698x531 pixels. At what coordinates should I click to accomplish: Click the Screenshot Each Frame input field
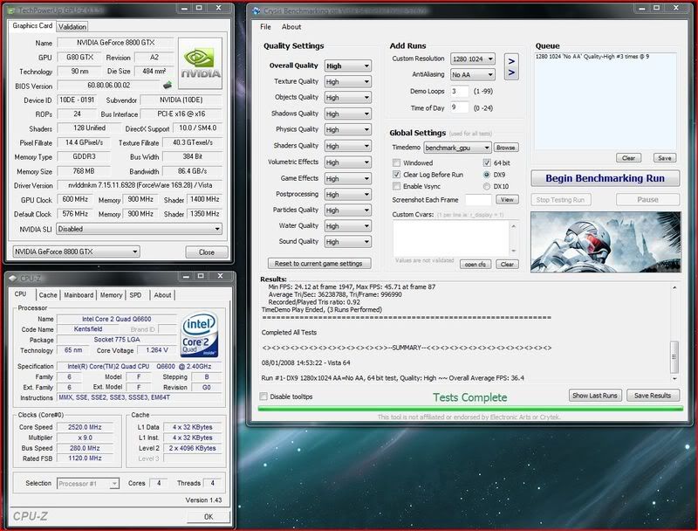coord(478,200)
